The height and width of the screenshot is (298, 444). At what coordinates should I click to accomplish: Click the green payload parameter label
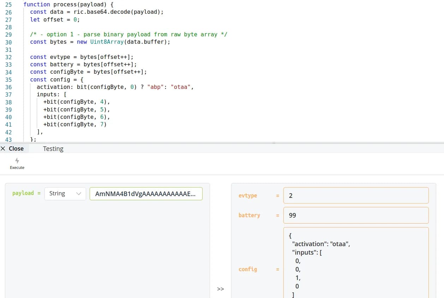point(23,193)
